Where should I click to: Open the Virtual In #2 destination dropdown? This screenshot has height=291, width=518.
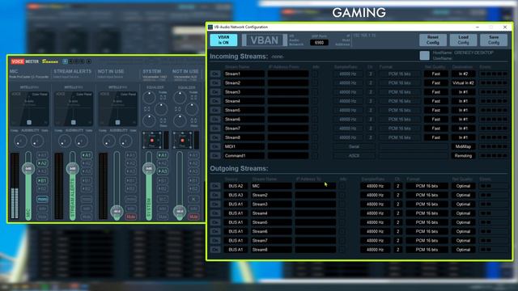tap(463, 82)
